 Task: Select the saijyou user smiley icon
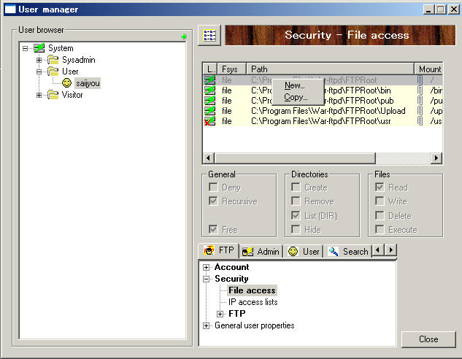[68, 83]
